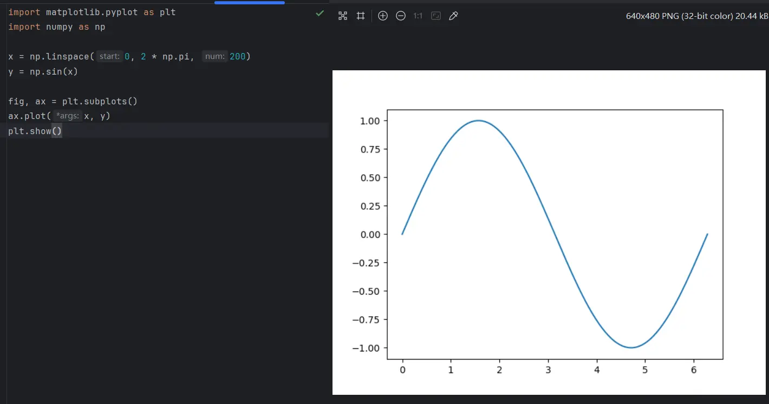
Task: Place cursor on the plt.show() line
Action: point(35,131)
